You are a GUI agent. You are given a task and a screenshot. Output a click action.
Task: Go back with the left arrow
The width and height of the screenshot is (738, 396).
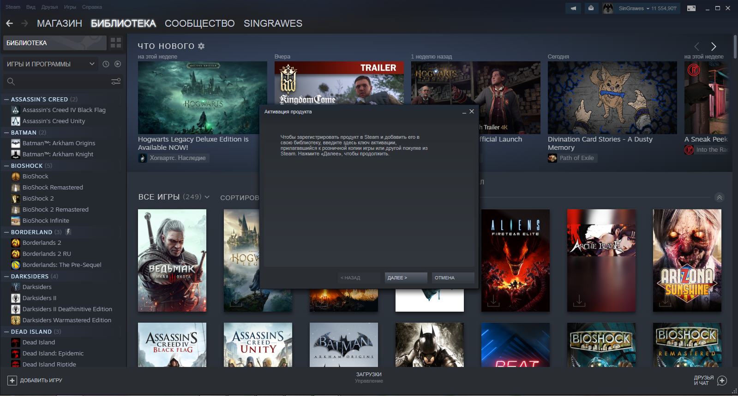tap(9, 23)
